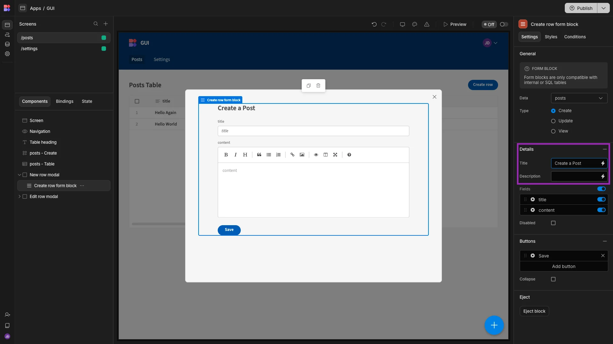Open the Create row form block options menu

click(82, 186)
